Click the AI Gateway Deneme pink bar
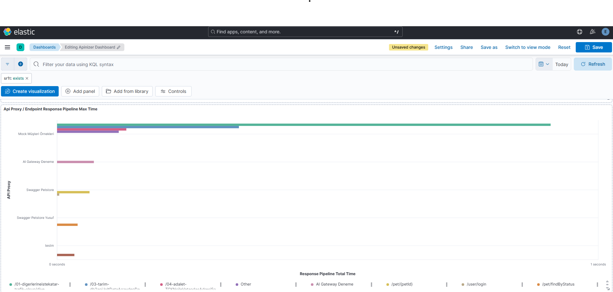613x292 pixels. point(76,162)
